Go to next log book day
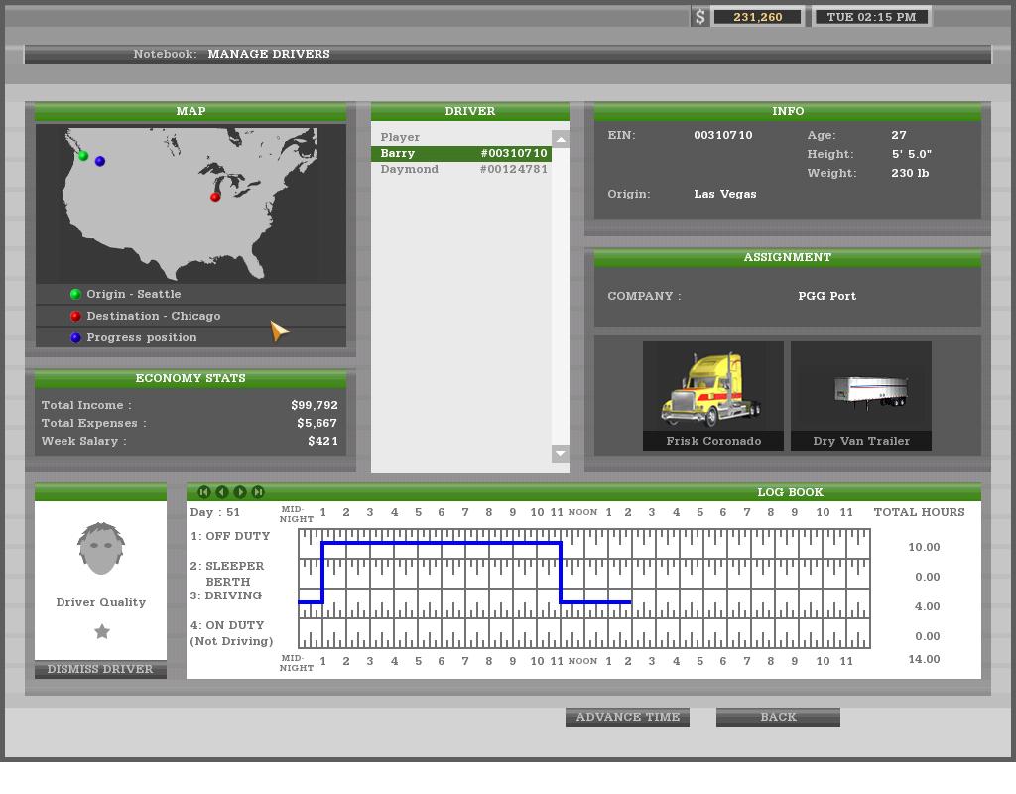Viewport: 1016px width, 794px height. pyautogui.click(x=240, y=492)
